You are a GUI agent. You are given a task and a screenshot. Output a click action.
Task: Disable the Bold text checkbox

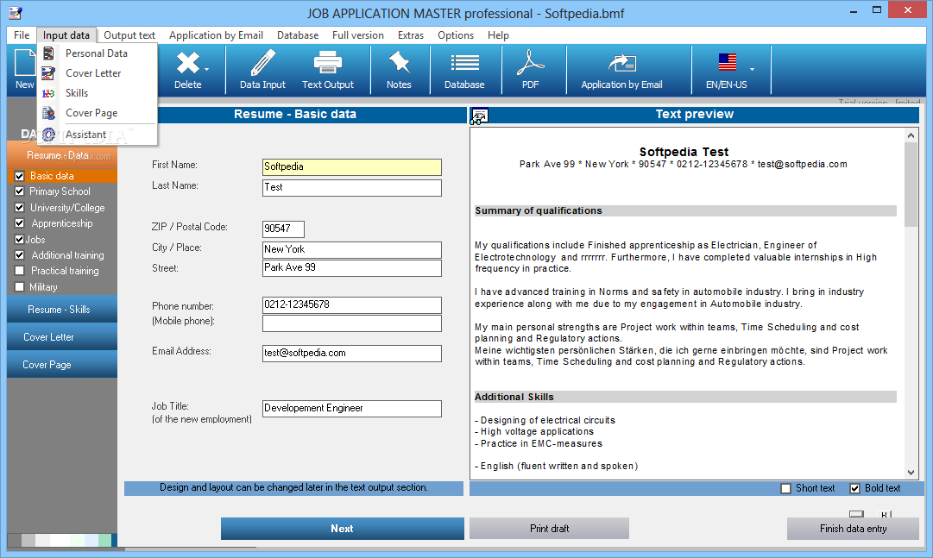pyautogui.click(x=855, y=488)
